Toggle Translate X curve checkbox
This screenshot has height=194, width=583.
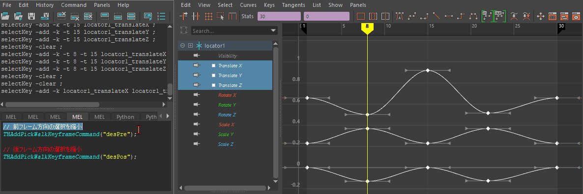click(x=213, y=65)
